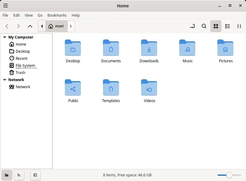
Task: Open Network in the sidebar
Action: tap(23, 87)
